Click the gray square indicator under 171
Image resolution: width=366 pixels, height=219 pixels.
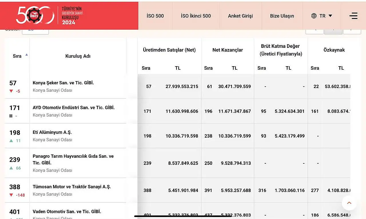coord(11,116)
